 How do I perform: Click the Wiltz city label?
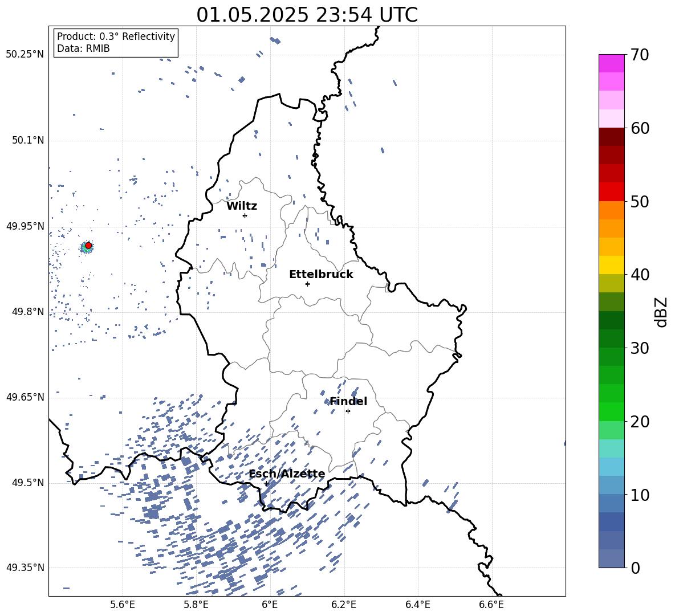(x=242, y=206)
